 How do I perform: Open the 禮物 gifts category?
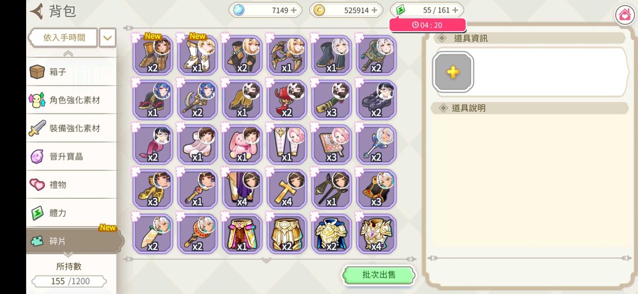[x=72, y=185]
